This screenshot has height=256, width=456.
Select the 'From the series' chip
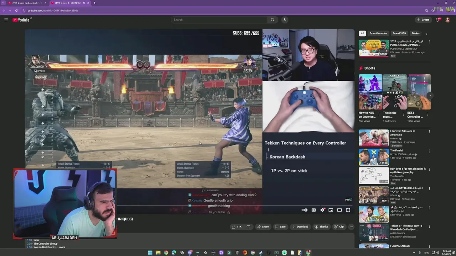[378, 33]
